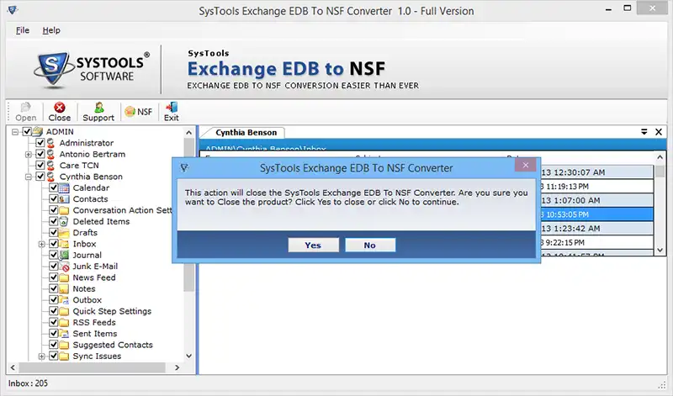The image size is (673, 396).
Task: Click the Outbox folder icon
Action: [x=64, y=300]
